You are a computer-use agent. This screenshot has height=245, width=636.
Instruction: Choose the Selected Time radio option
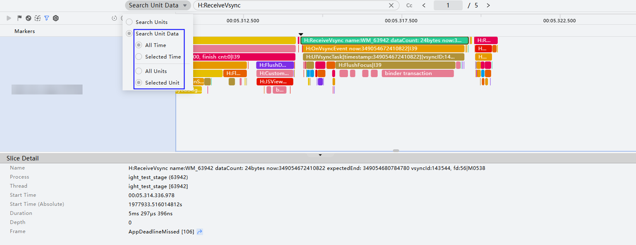[x=139, y=57]
